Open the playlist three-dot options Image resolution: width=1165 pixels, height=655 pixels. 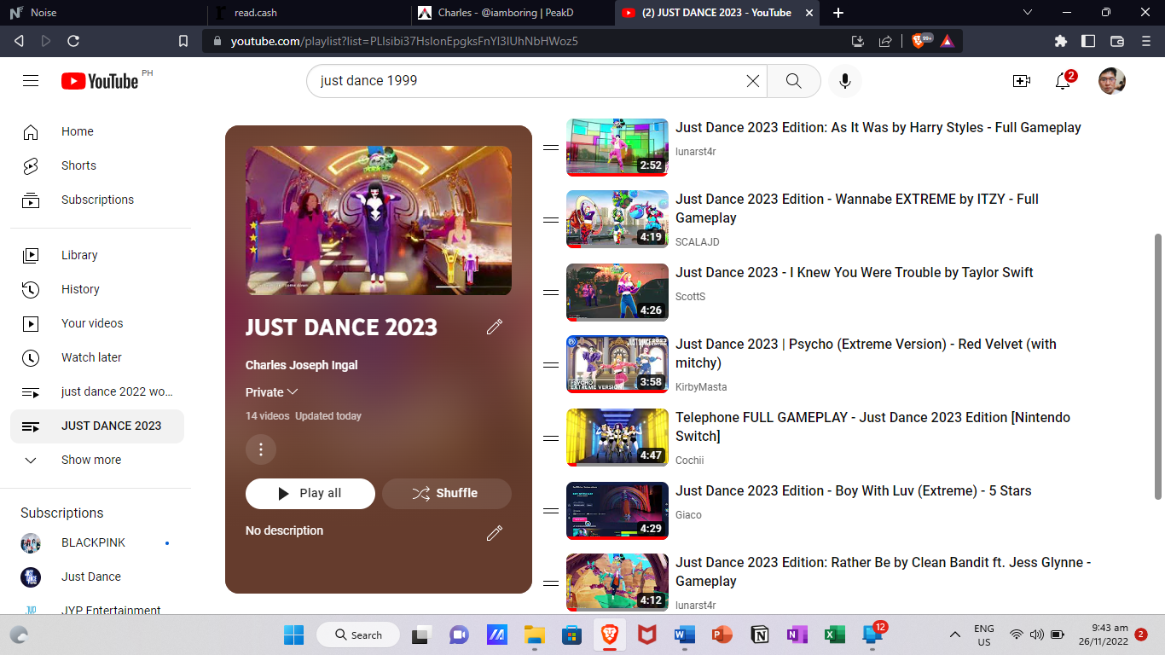click(x=261, y=449)
